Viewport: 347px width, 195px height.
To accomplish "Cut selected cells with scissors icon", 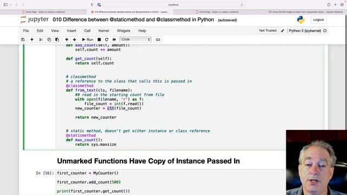I will click(41, 40).
